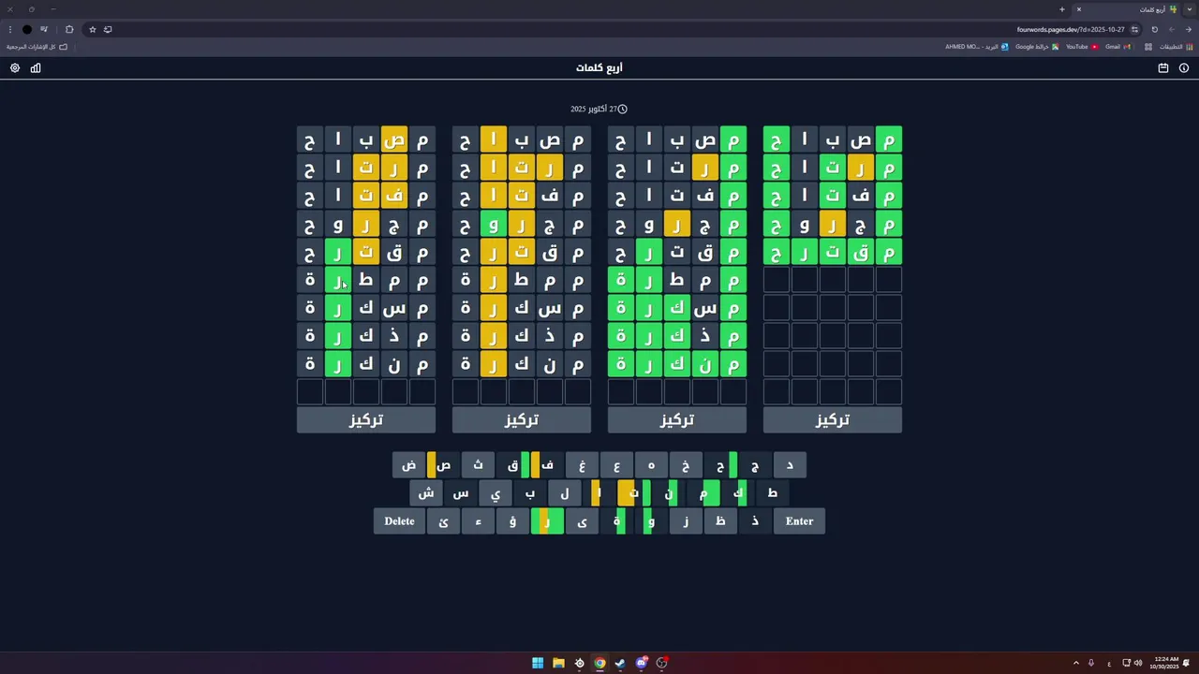Tap the ذ key on the keyboard
The height and width of the screenshot is (674, 1199).
755,521
